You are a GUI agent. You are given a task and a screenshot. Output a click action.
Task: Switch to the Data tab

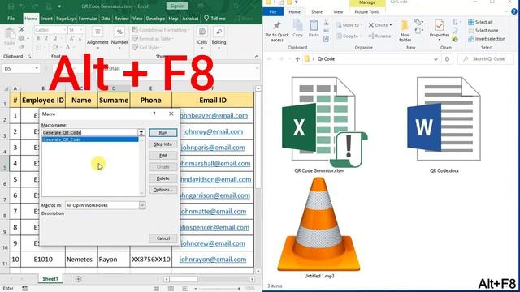106,19
